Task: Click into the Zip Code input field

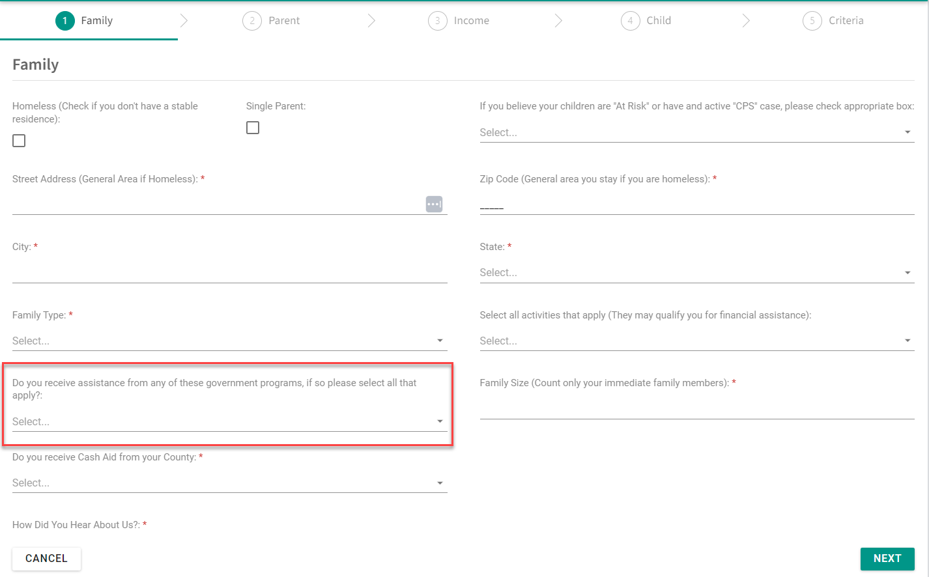Action: (697, 204)
